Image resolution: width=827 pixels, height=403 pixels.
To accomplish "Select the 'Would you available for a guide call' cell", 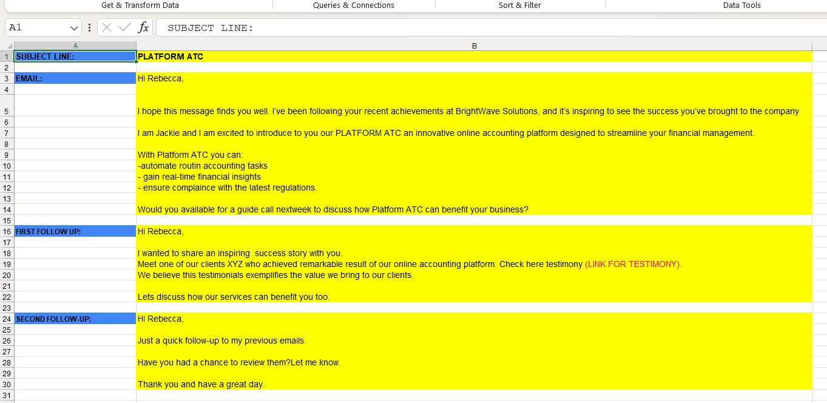I will pos(474,209).
